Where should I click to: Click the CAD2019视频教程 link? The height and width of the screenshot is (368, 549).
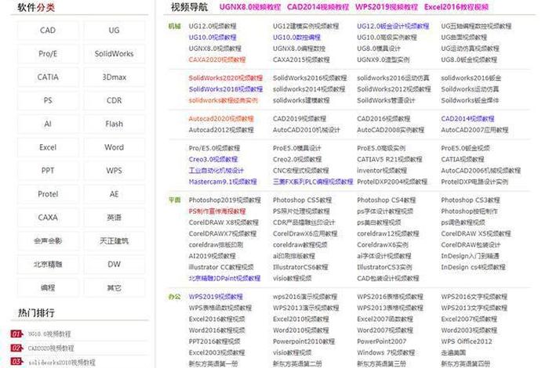[x=300, y=119]
